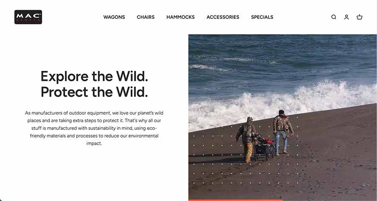
Task: Click the sustainability description paragraph
Action: 94,128
